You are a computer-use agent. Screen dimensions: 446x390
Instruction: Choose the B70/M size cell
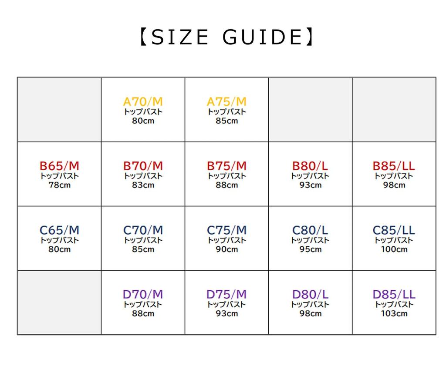click(143, 174)
